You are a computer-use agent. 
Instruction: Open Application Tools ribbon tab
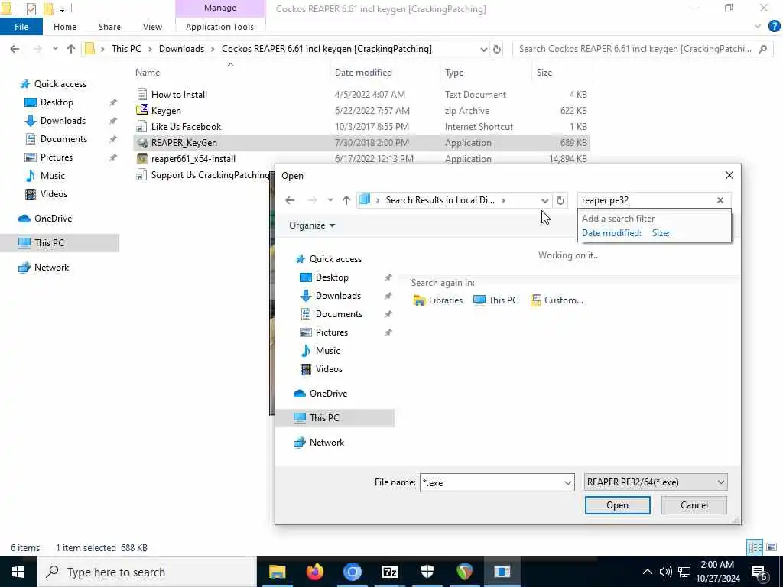219,27
